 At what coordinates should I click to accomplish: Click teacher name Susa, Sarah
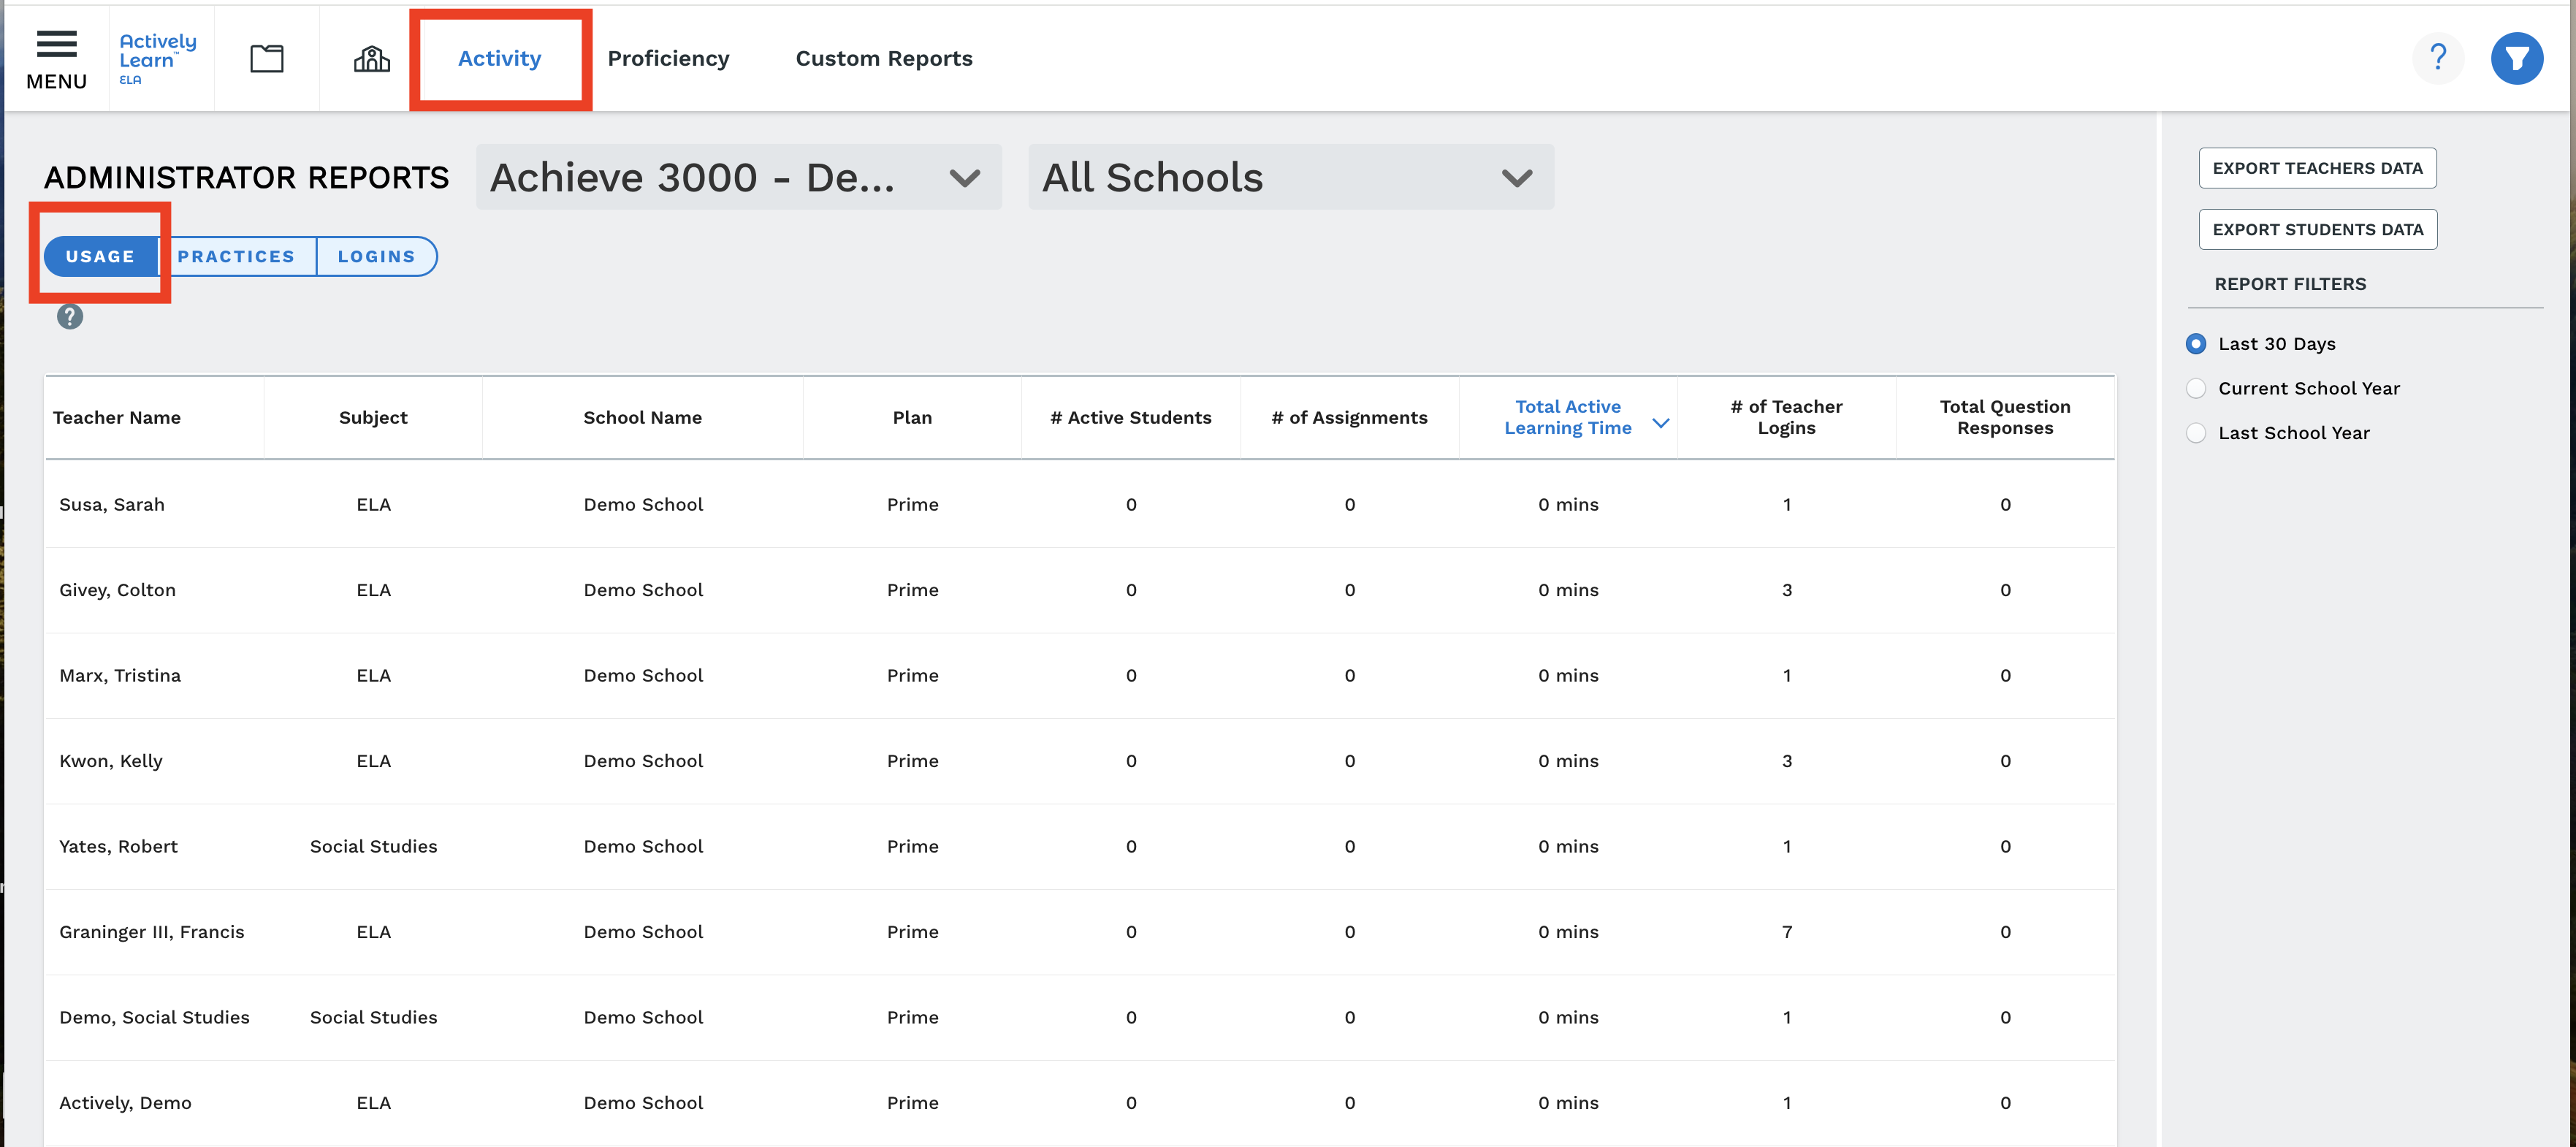(x=112, y=504)
